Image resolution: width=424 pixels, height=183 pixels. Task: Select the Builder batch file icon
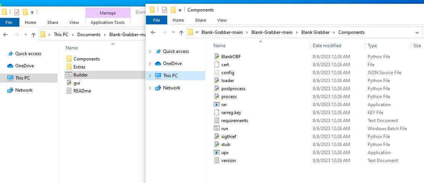[69, 75]
